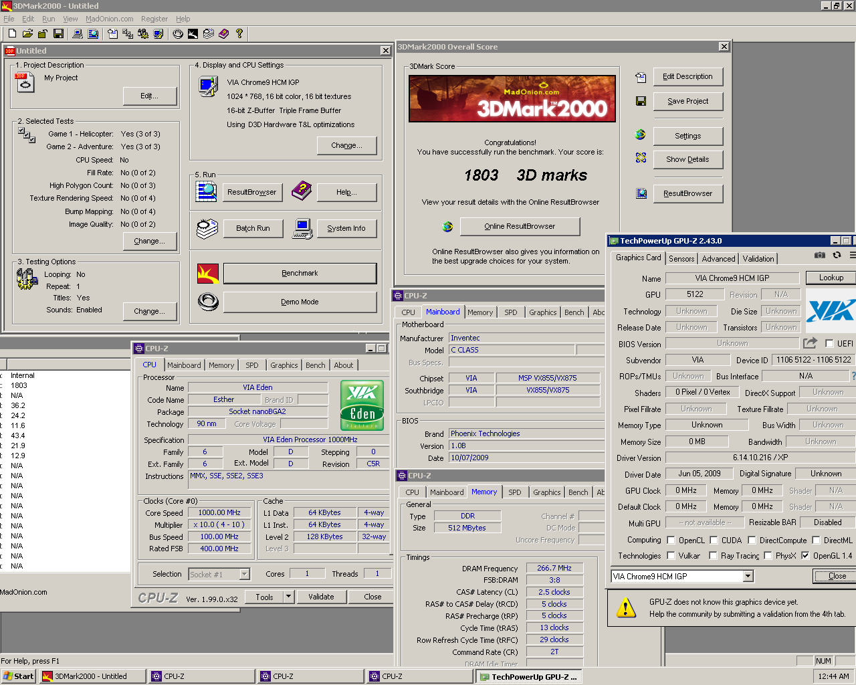Click the Demo Mode ring icon
856x685 pixels.
tap(208, 302)
